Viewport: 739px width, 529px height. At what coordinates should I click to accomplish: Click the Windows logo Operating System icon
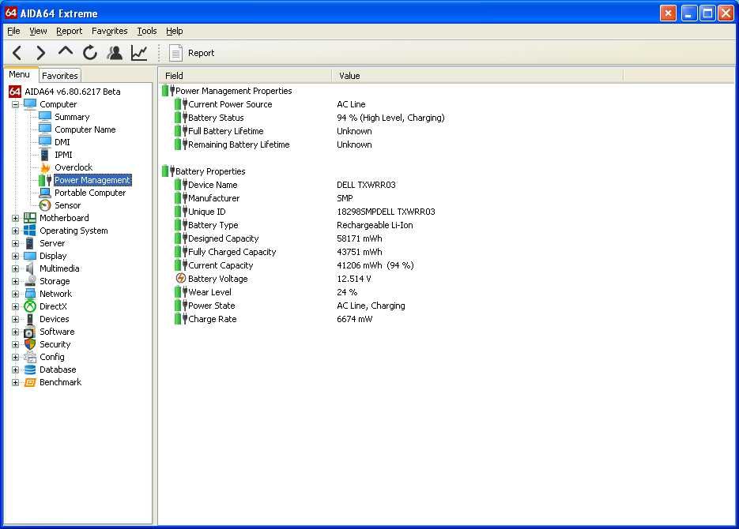(x=30, y=231)
